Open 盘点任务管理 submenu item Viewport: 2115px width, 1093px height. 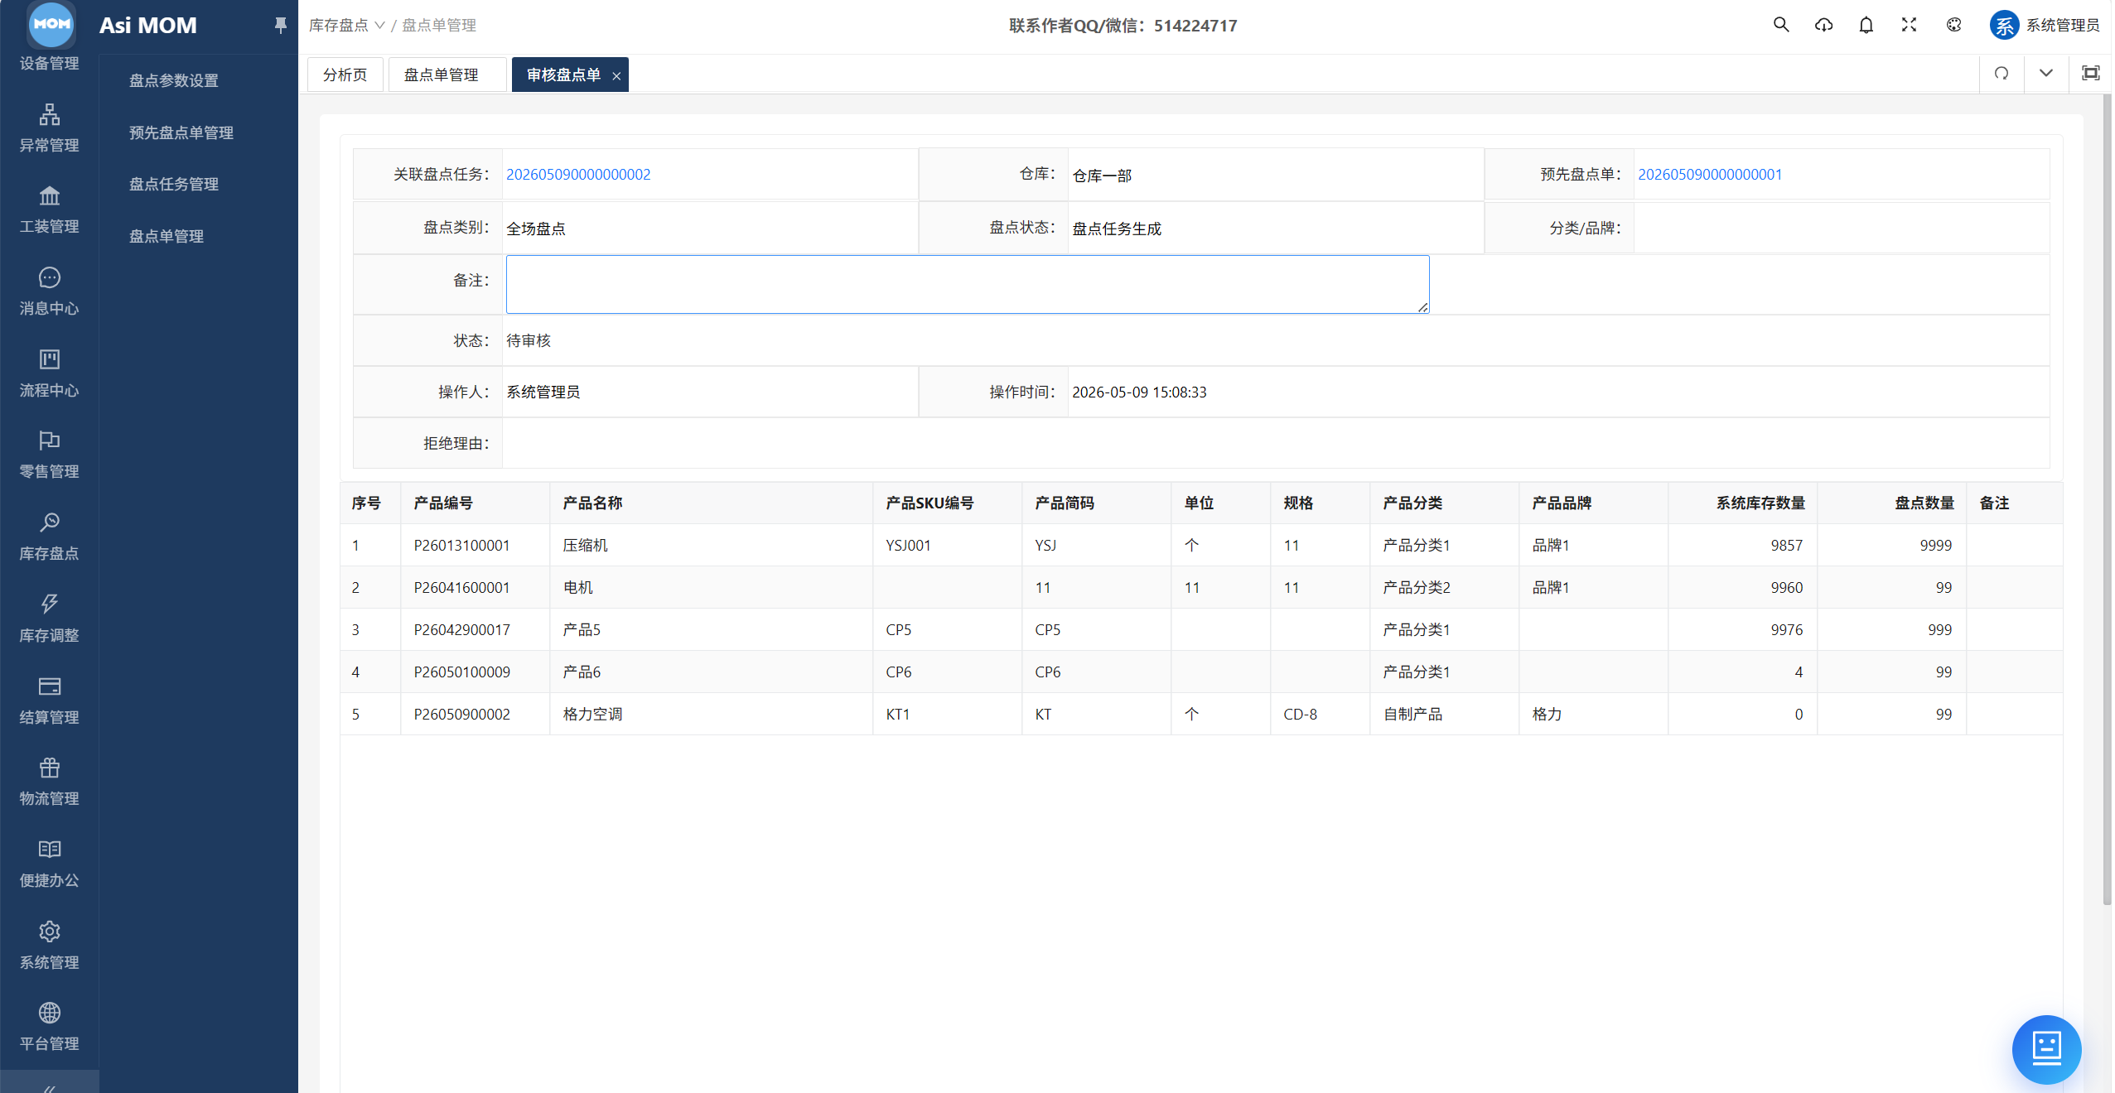pyautogui.click(x=174, y=184)
